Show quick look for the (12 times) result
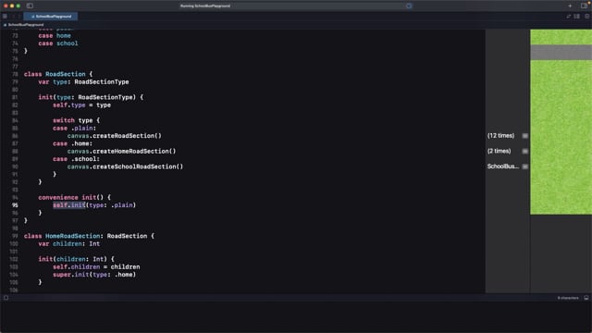 pyautogui.click(x=525, y=136)
